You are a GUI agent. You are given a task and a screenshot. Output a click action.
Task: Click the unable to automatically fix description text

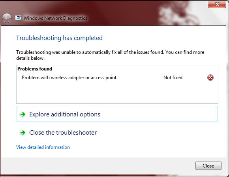click(110, 55)
